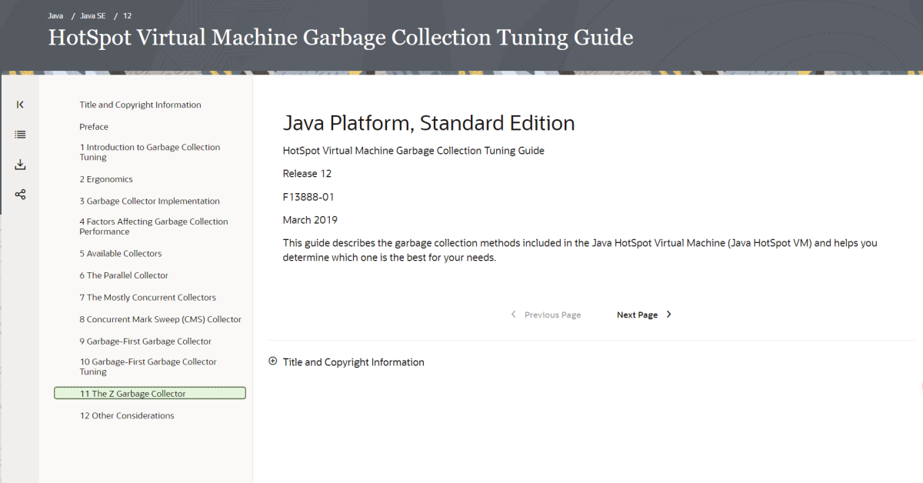The height and width of the screenshot is (483, 923).
Task: Open the Java SE breadcrumb link
Action: click(x=93, y=15)
